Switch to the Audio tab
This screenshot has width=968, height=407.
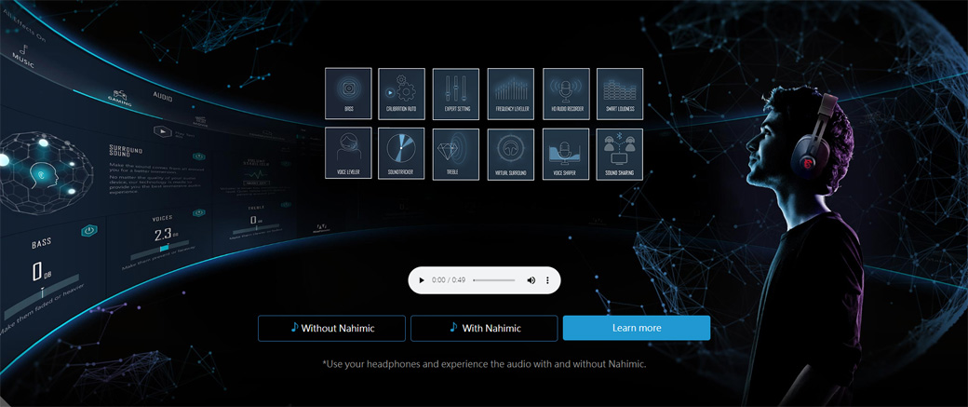click(x=162, y=96)
